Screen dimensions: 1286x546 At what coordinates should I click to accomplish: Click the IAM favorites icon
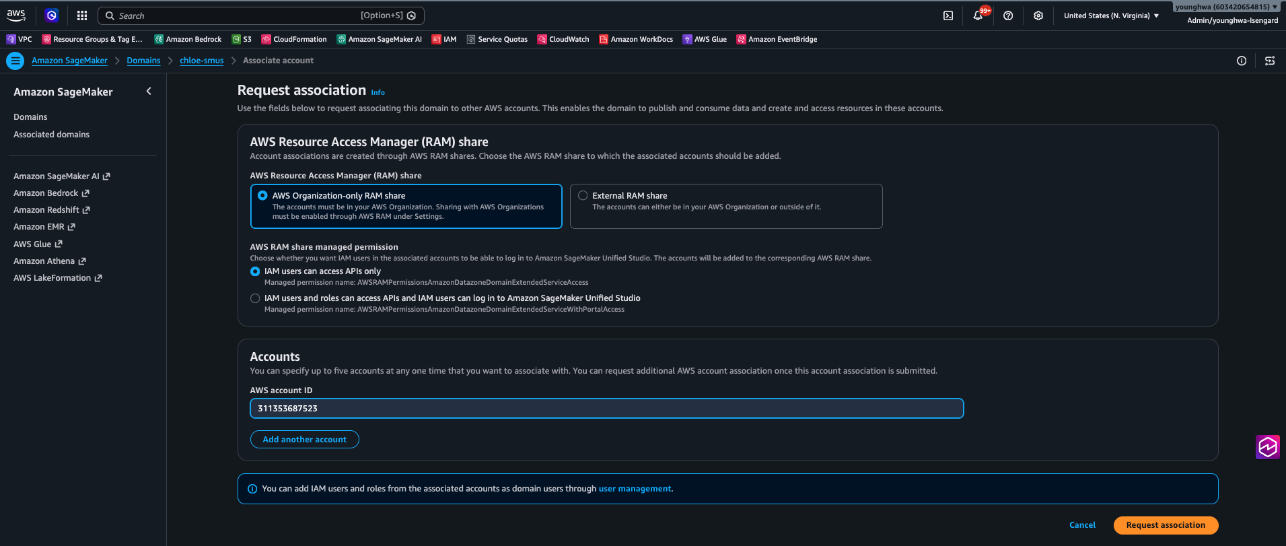point(437,39)
